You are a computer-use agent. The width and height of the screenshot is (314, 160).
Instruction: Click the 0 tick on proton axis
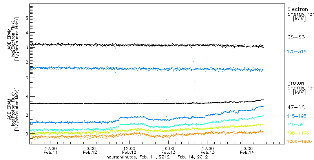pyautogui.click(x=26, y=133)
